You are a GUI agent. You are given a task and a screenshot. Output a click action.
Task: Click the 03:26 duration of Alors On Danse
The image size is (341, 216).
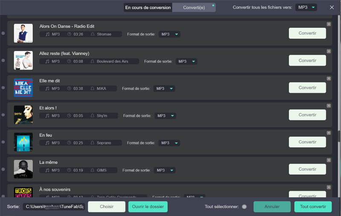(78, 34)
